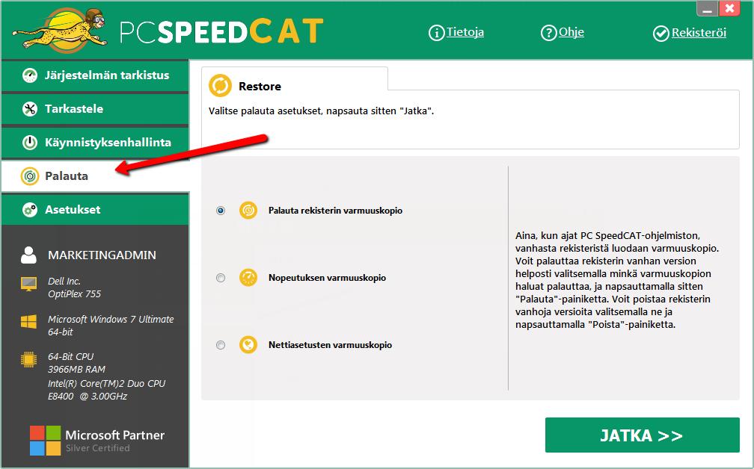The height and width of the screenshot is (469, 754).
Task: Click the Nopeutuksen varmuuskopio speedometer icon
Action: (x=248, y=278)
